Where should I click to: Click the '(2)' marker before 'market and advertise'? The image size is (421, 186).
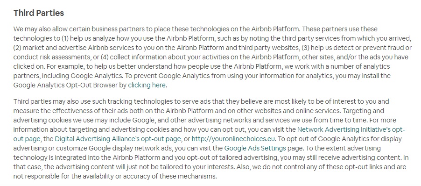pyautogui.click(x=18, y=48)
